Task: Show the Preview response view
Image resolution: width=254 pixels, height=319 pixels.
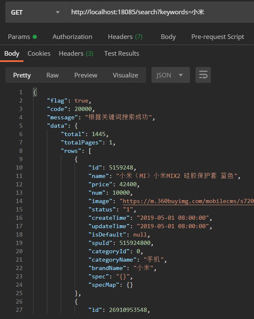Action: (86, 75)
